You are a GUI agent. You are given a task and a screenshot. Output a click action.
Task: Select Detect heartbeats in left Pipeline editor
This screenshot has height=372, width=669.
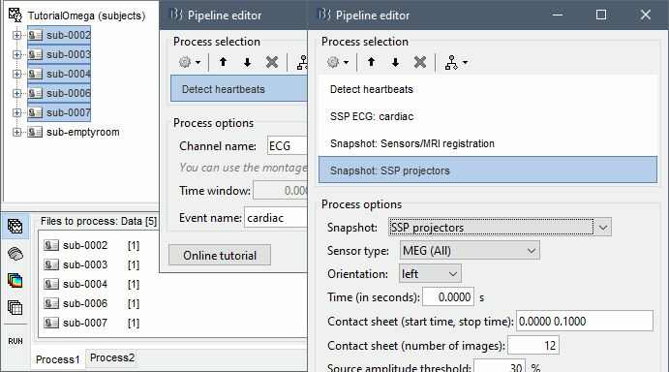pos(238,89)
